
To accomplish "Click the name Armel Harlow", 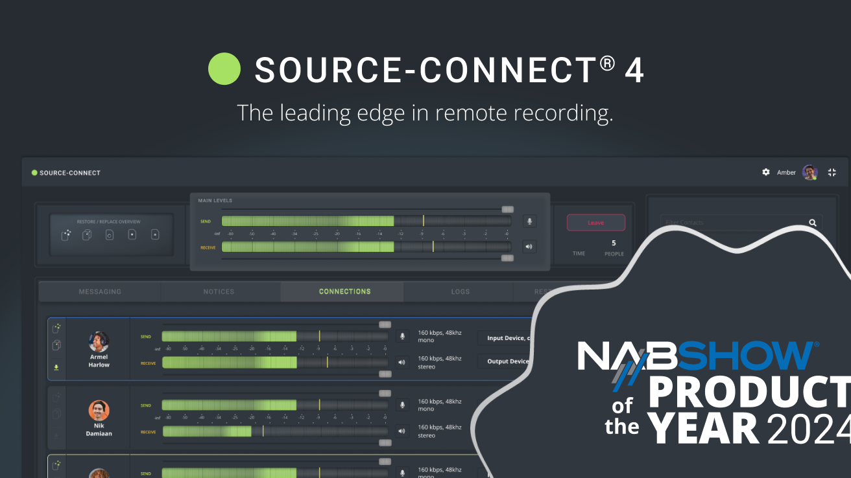I will click(99, 361).
